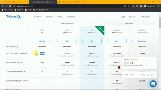Click the Login link
Viewport: 161px width, 90px height.
(123, 17)
